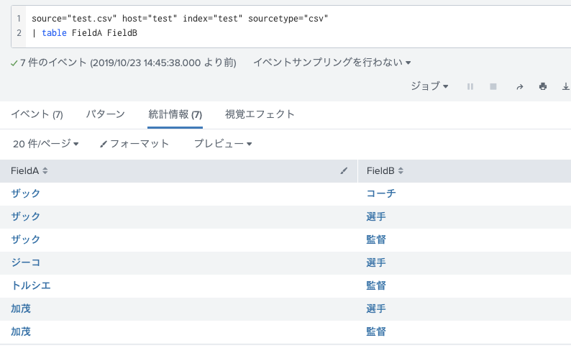Open the 視覚エフェクト tab
The width and height of the screenshot is (571, 348).
tap(260, 114)
